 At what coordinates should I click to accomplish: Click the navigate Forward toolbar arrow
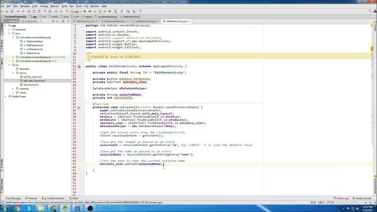[x=61, y=11]
